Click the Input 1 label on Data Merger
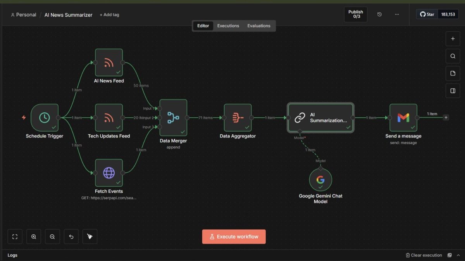465x261 pixels. [148, 108]
